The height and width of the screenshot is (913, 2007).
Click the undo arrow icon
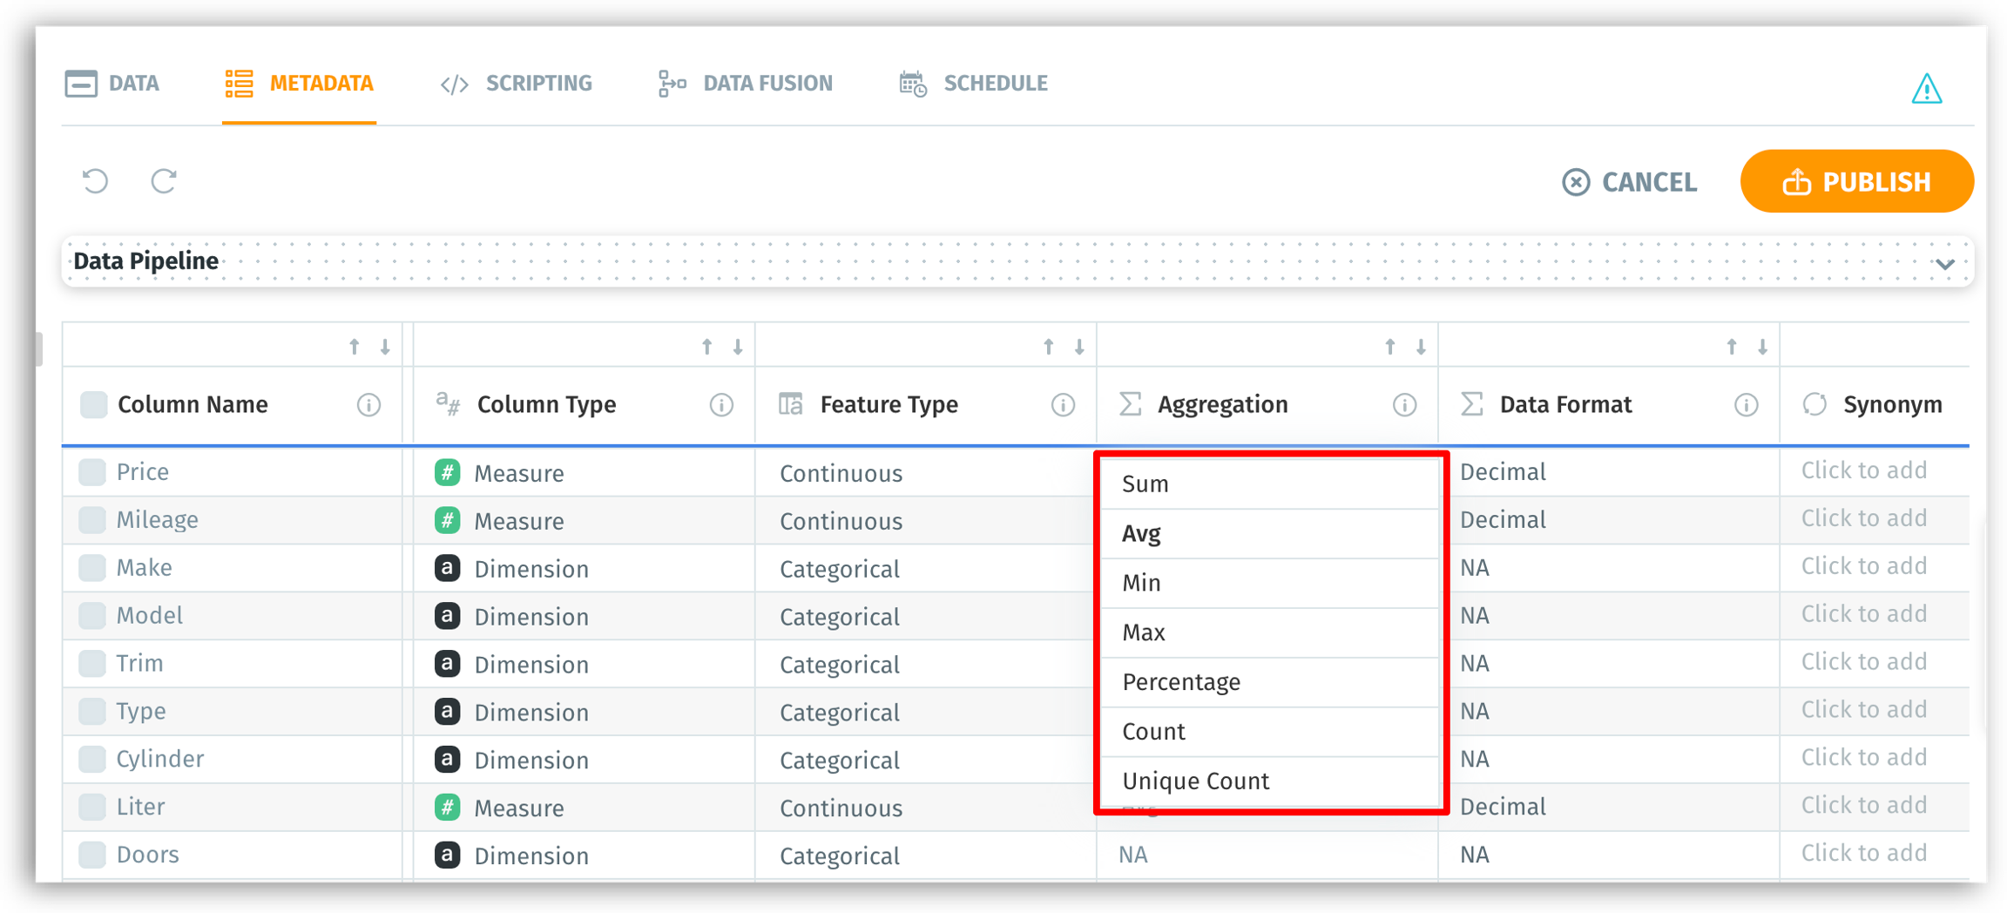pos(95,181)
